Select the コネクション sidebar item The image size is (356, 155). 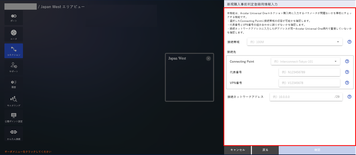(14, 51)
